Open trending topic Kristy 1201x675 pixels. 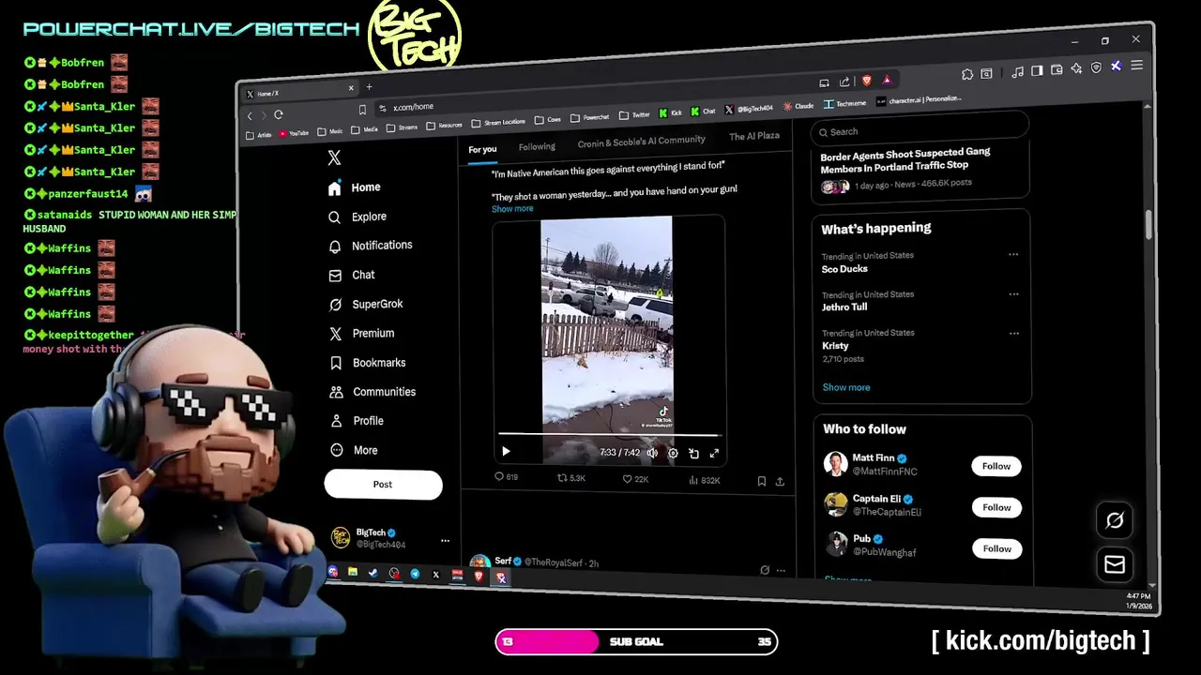(x=835, y=346)
